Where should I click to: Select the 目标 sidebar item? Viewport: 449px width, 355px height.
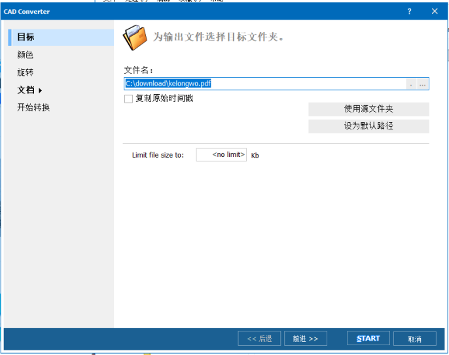coord(61,37)
